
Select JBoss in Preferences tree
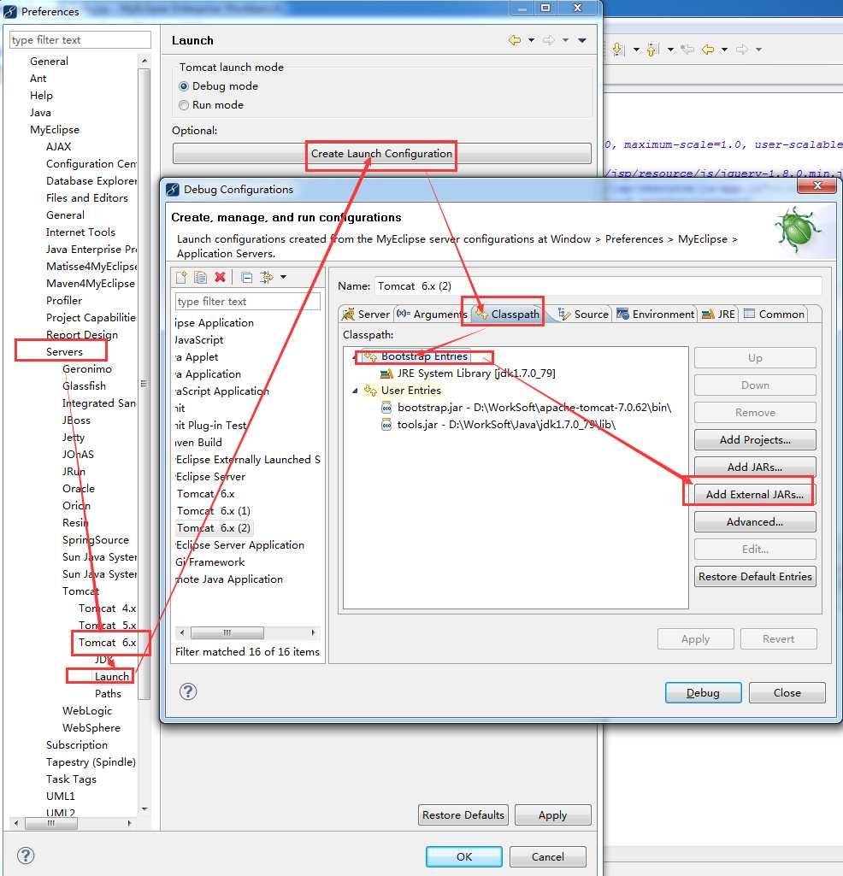click(76, 420)
